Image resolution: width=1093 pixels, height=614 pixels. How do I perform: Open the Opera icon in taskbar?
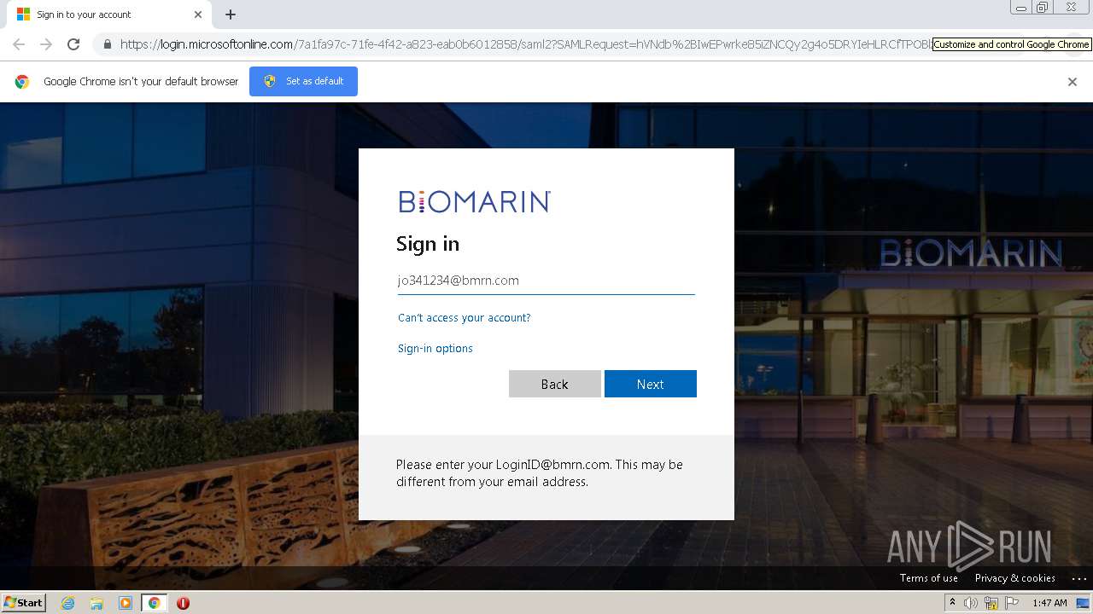tap(183, 603)
